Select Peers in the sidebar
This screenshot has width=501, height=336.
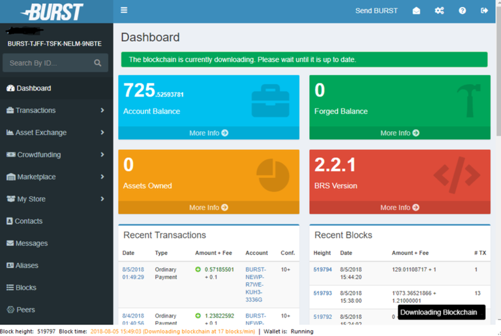(25, 310)
